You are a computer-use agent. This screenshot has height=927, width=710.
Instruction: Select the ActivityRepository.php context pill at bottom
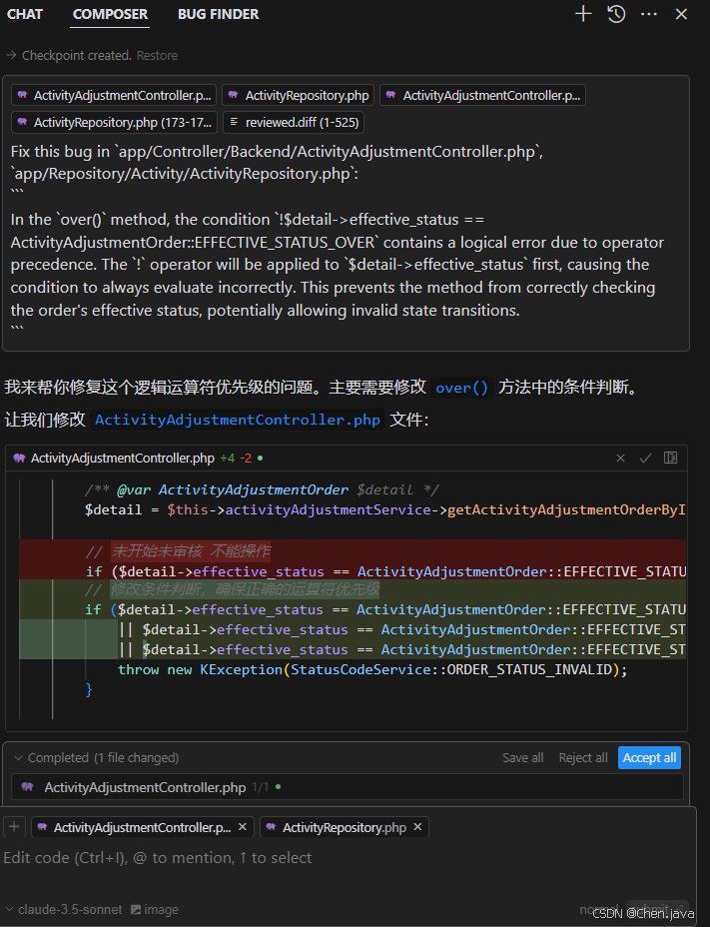[x=345, y=828]
